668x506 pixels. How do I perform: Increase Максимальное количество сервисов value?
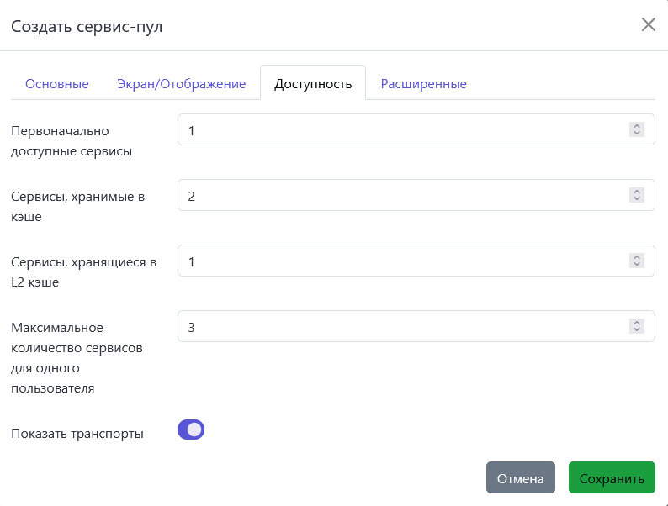pos(637,323)
